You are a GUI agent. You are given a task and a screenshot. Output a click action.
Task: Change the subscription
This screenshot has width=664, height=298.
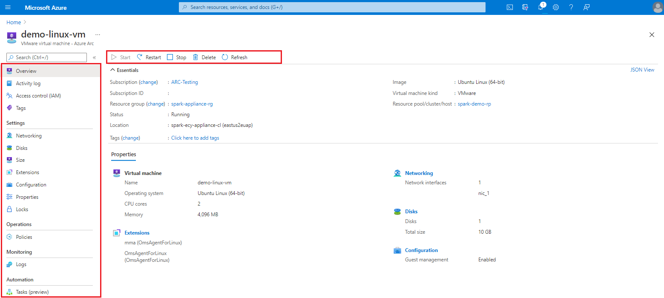coord(148,82)
